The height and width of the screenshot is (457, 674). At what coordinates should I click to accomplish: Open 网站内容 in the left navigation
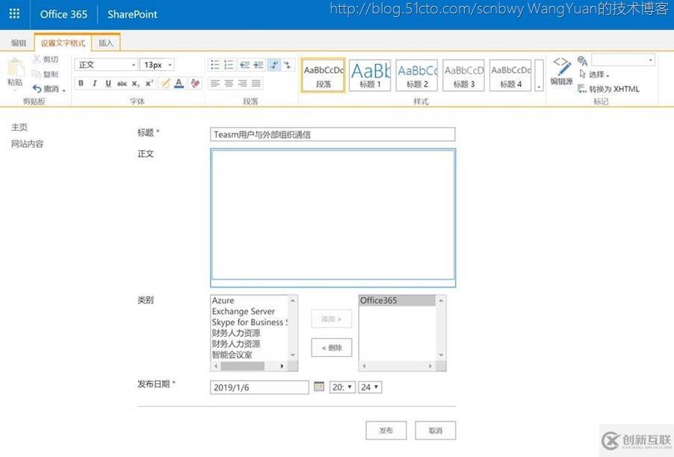pos(27,144)
